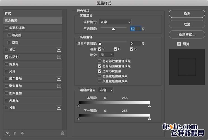The width and height of the screenshot is (208, 140).
Task: Click the styles list scrollbar
Action: 64,70
